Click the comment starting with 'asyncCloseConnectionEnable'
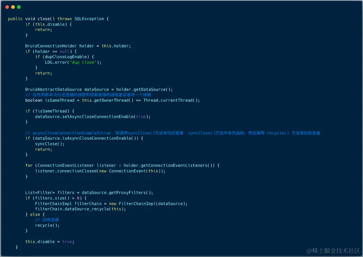Screen dimensions: 363x257 click(173, 133)
